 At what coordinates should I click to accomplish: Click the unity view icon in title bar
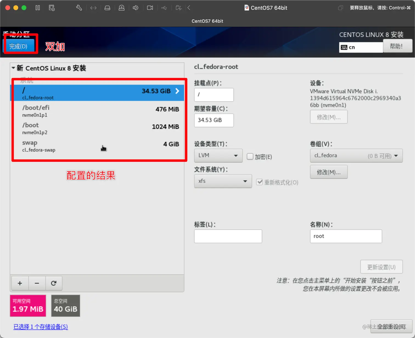[340, 8]
